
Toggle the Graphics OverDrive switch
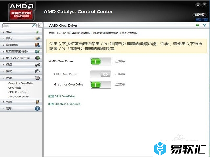pyautogui.click(x=100, y=85)
